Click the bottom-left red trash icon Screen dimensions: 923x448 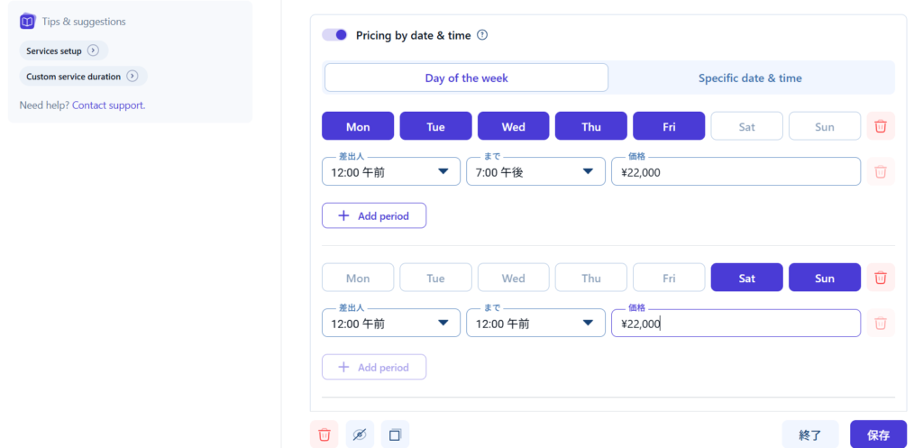click(x=324, y=434)
